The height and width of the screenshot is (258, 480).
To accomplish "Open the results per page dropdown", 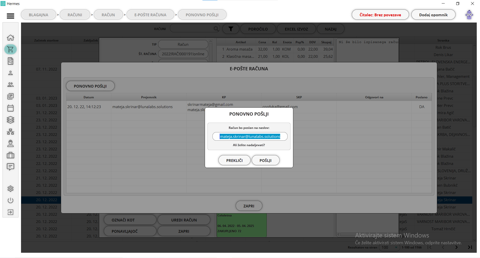I will [x=389, y=247].
